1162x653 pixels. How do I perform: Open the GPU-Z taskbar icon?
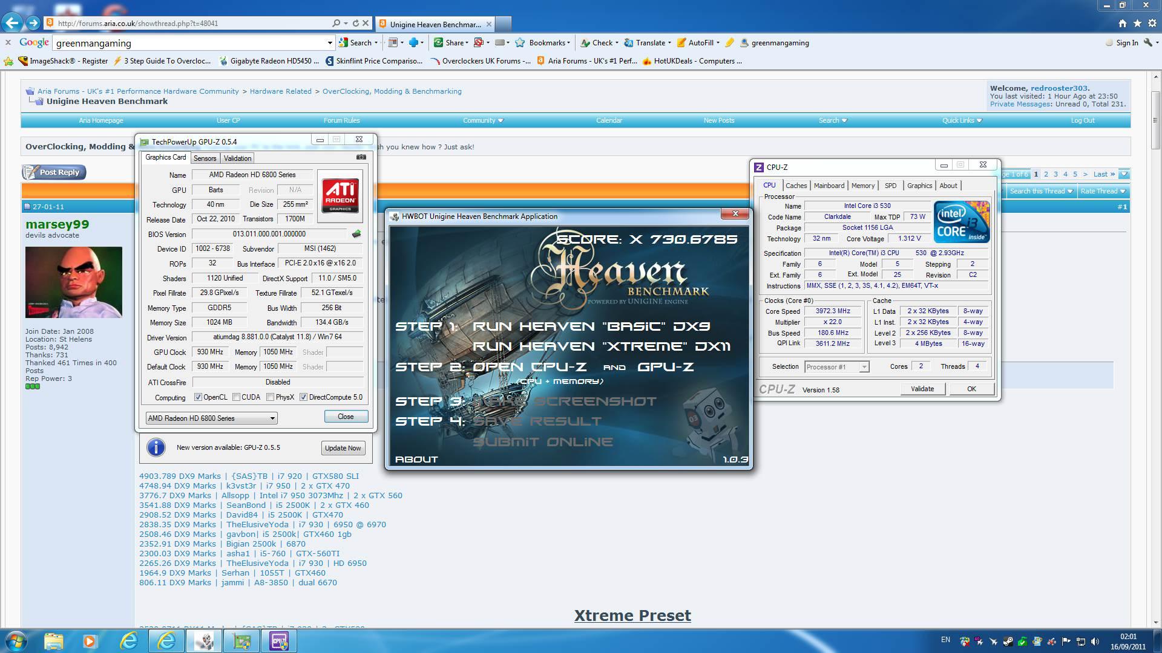click(x=242, y=641)
